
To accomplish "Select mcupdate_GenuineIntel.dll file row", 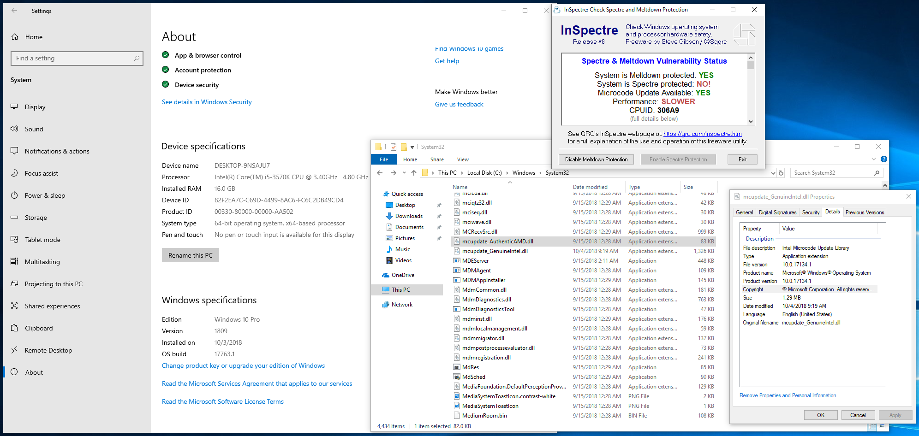I will [x=583, y=251].
